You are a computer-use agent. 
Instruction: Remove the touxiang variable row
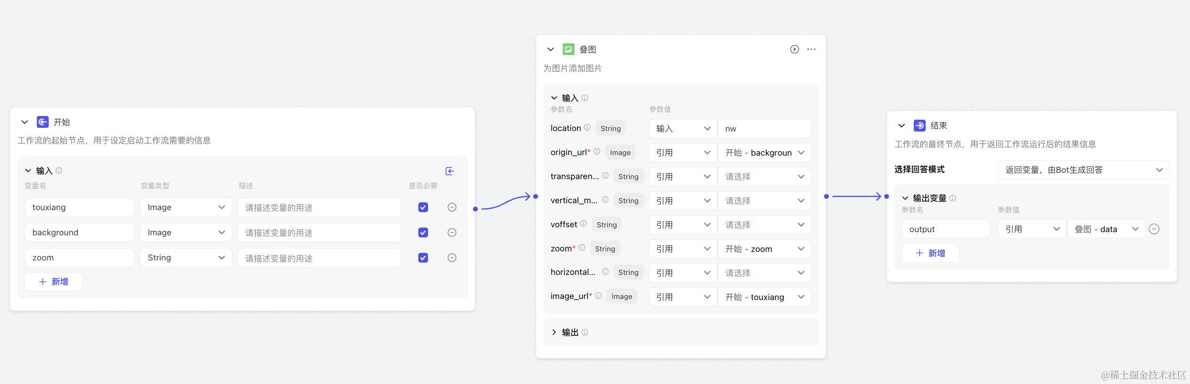[x=452, y=207]
